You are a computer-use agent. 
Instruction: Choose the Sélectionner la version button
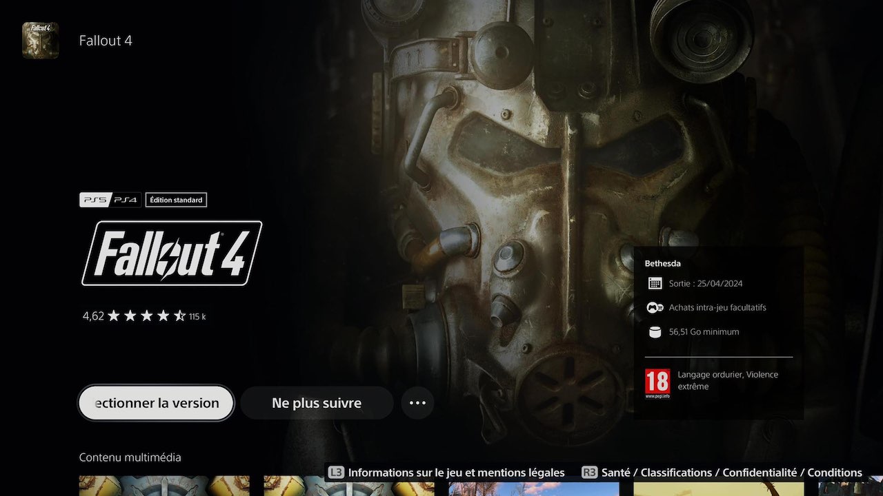[156, 403]
